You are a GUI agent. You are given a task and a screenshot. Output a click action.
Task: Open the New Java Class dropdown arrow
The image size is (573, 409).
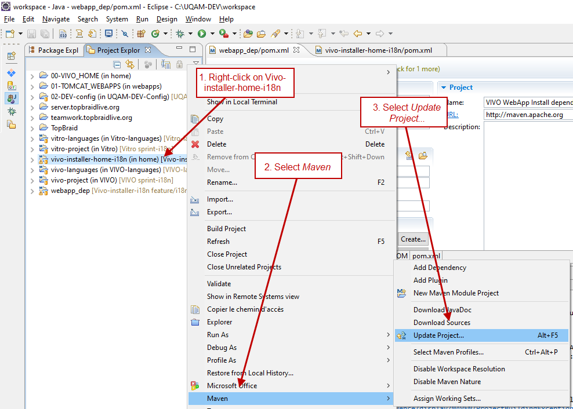pos(165,34)
